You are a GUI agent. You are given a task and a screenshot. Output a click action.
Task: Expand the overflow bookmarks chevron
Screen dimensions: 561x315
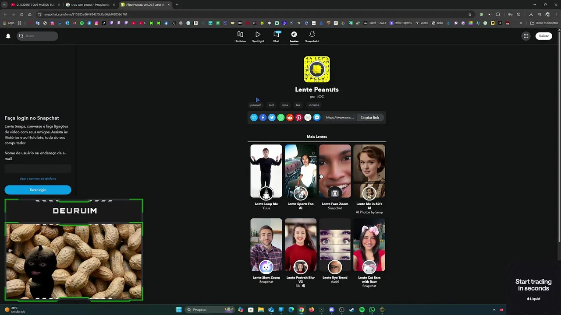click(521, 23)
